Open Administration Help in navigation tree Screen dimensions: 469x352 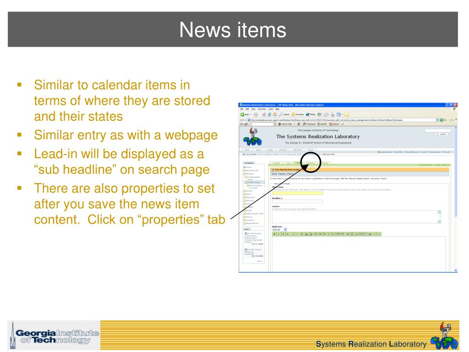[253, 214]
